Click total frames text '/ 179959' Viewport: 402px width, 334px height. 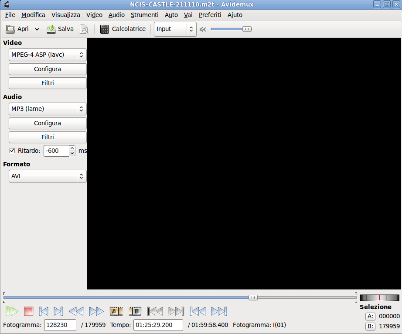pos(93,325)
